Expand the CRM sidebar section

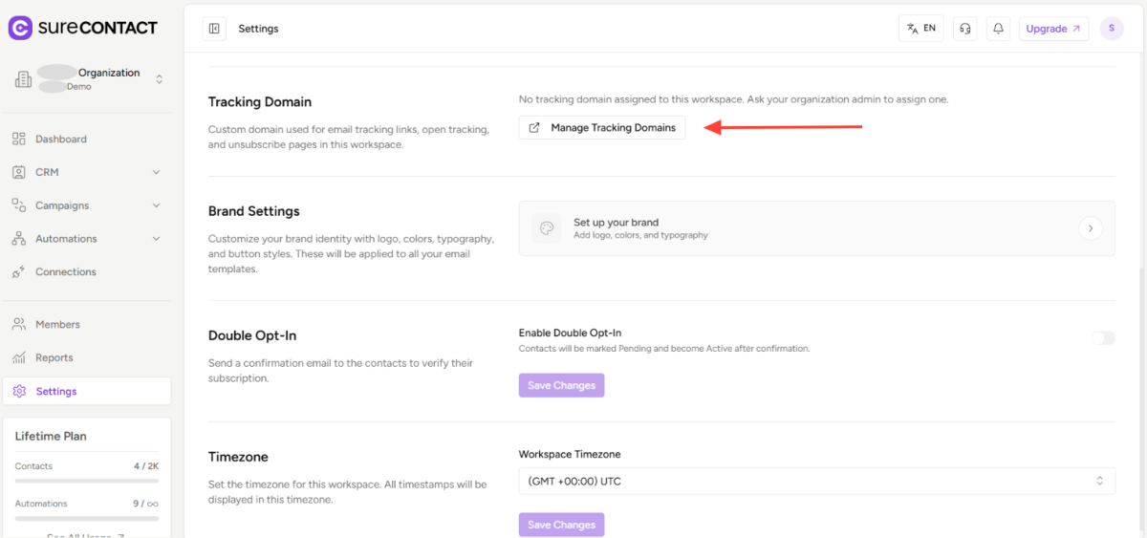(156, 172)
